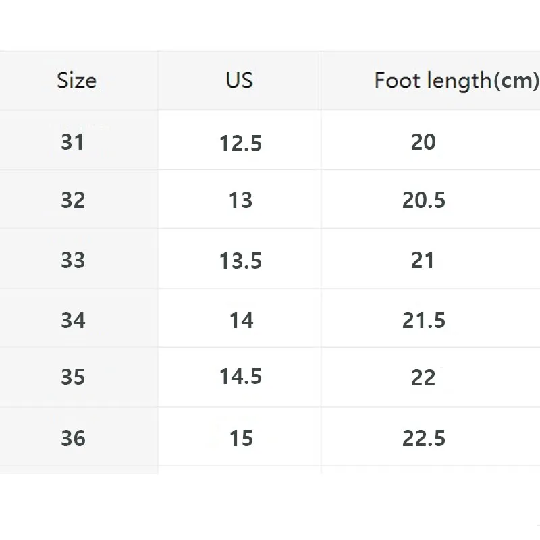Viewport: 540px width, 540px height.
Task: Click US size 12.5 cell
Action: point(240,143)
